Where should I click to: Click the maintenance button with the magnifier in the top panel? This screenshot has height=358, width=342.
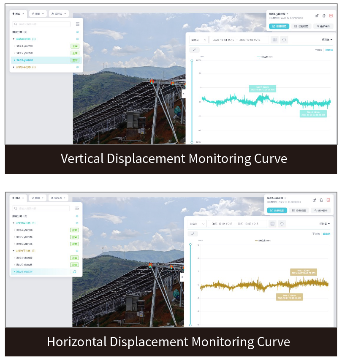tap(322, 26)
